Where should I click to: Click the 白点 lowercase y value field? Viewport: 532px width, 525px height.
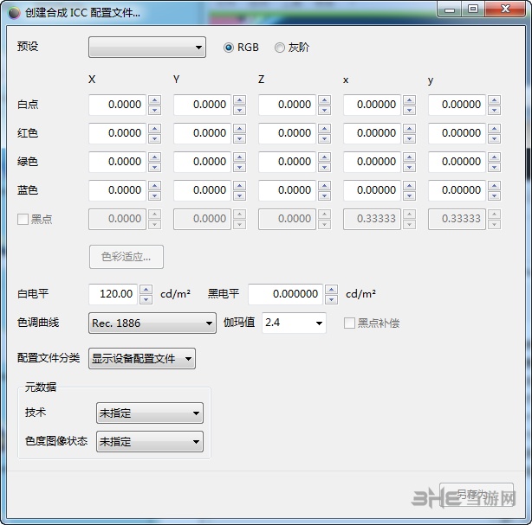click(x=457, y=105)
